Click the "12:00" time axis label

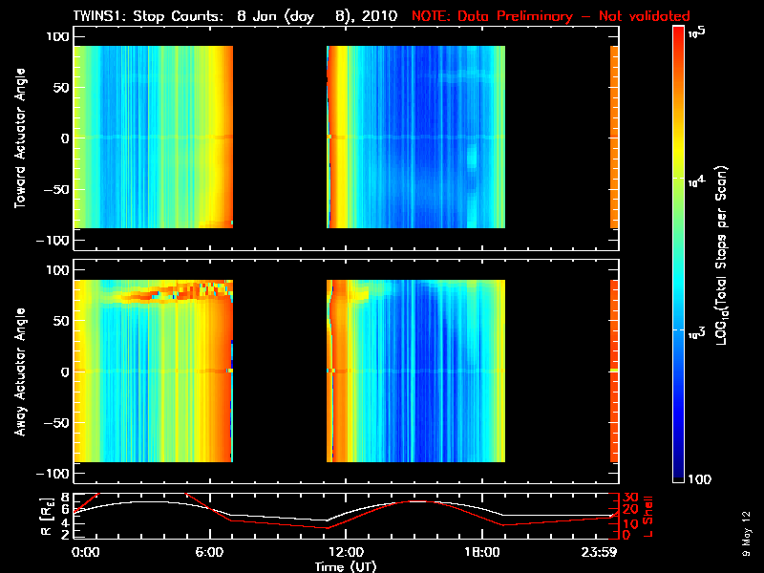[x=346, y=552]
